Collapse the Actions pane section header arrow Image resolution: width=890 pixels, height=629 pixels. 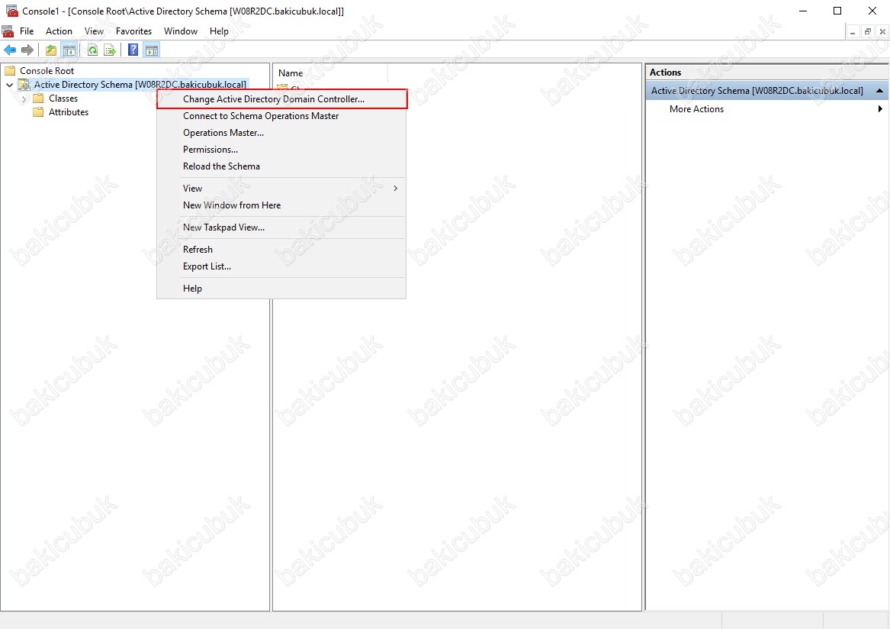[879, 91]
